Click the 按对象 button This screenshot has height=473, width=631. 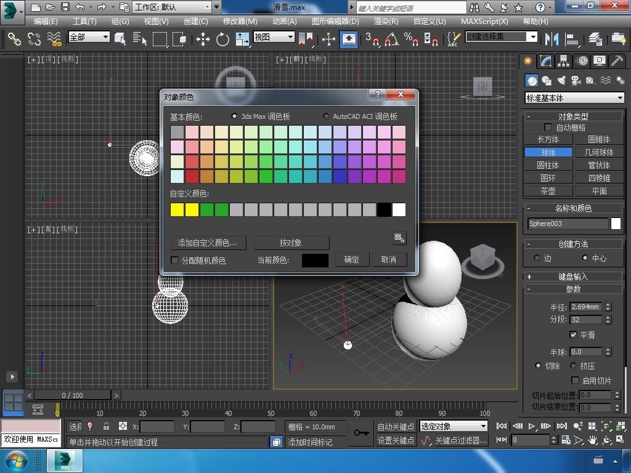(x=291, y=243)
